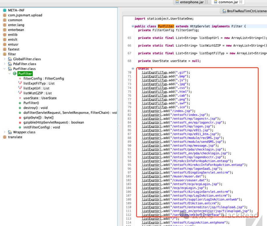Click "/muser/muser.dat" string on line 101
Image resolution: width=267 pixels, height=226 pixels.
tap(187, 176)
